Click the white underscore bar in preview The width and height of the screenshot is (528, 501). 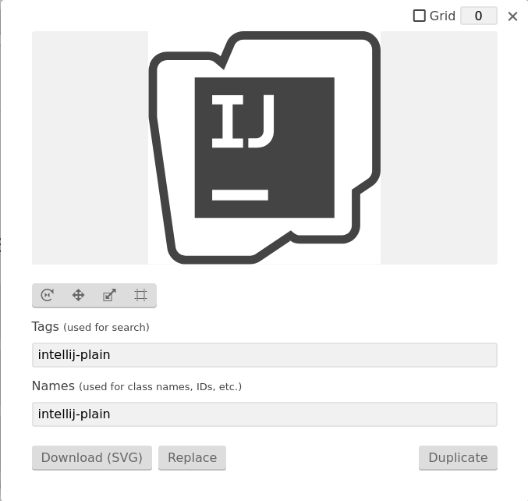pyautogui.click(x=240, y=195)
